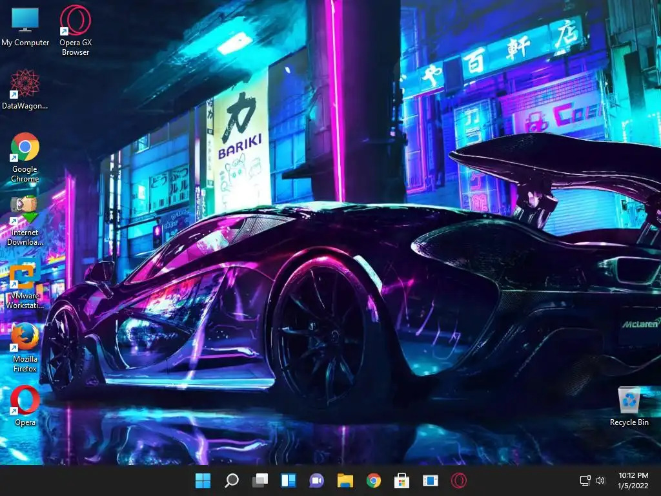Open the volume tray icon
This screenshot has height=496, width=661.
coord(600,480)
